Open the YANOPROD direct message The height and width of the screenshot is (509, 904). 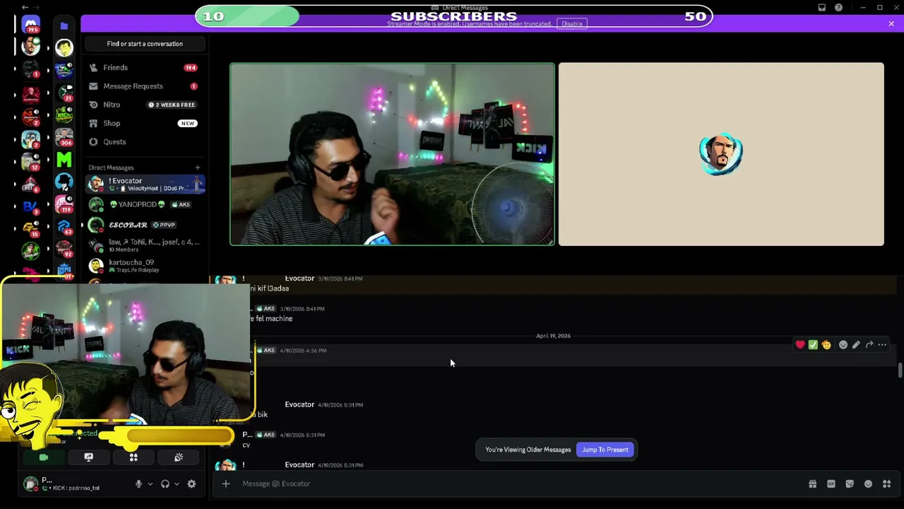145,205
